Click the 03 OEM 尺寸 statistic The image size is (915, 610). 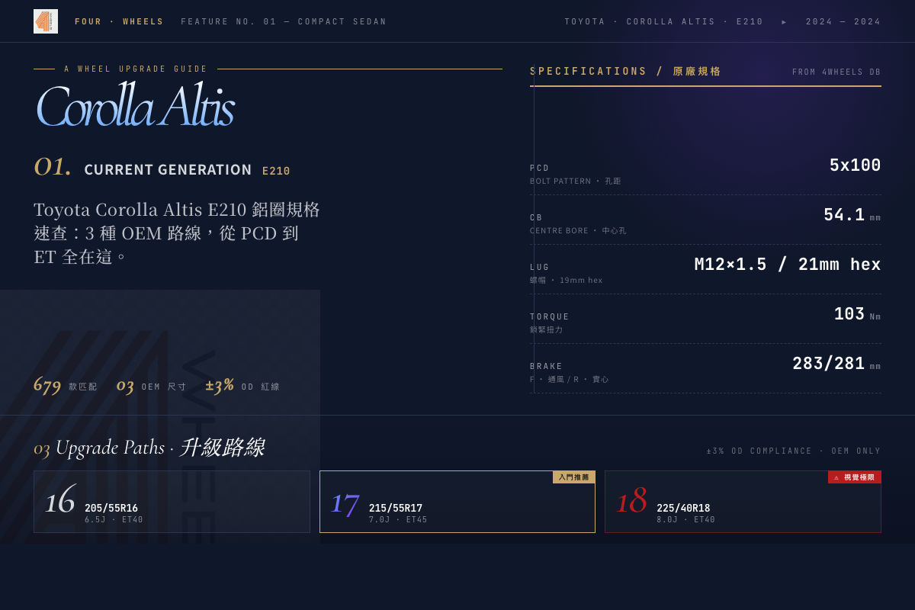click(152, 385)
